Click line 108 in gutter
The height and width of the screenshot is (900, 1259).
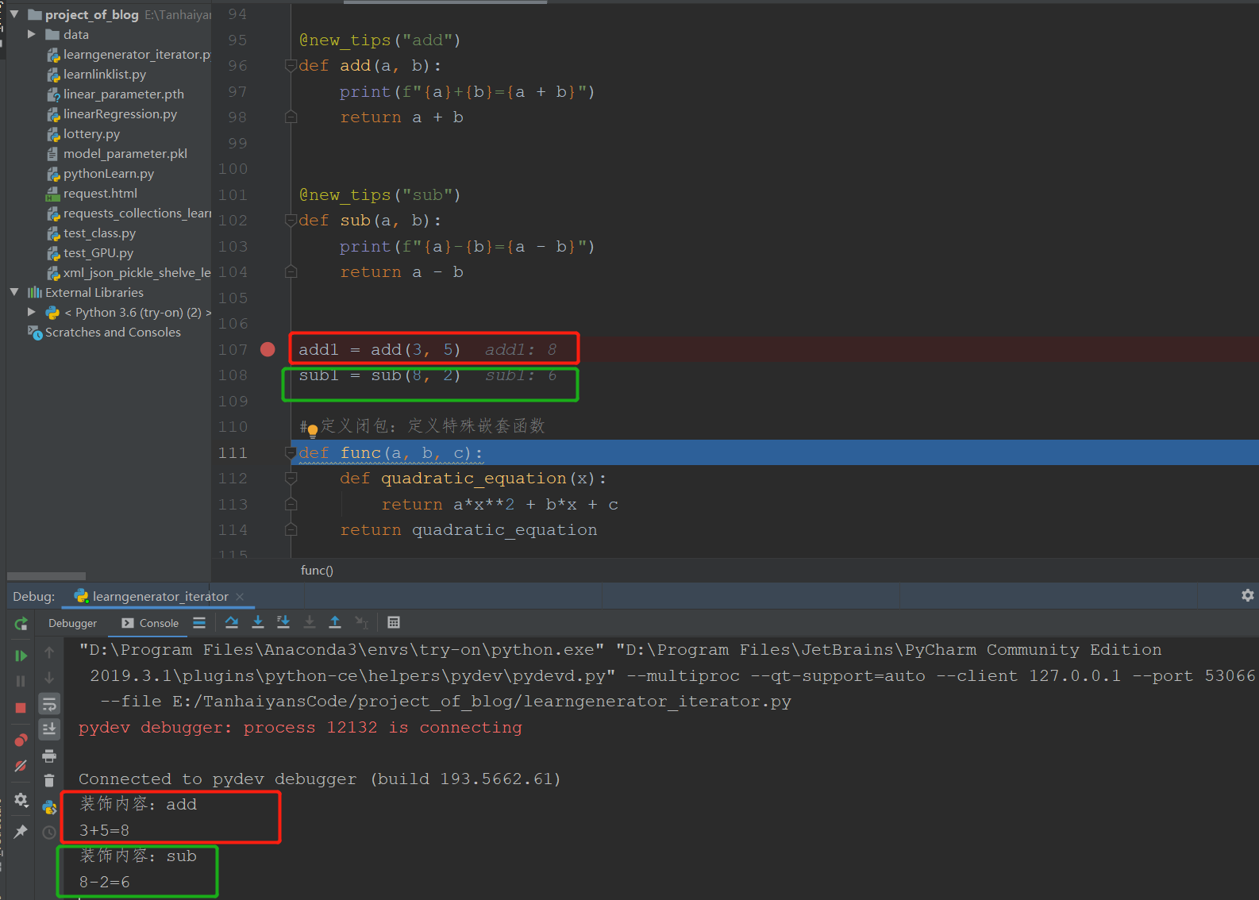coord(233,375)
